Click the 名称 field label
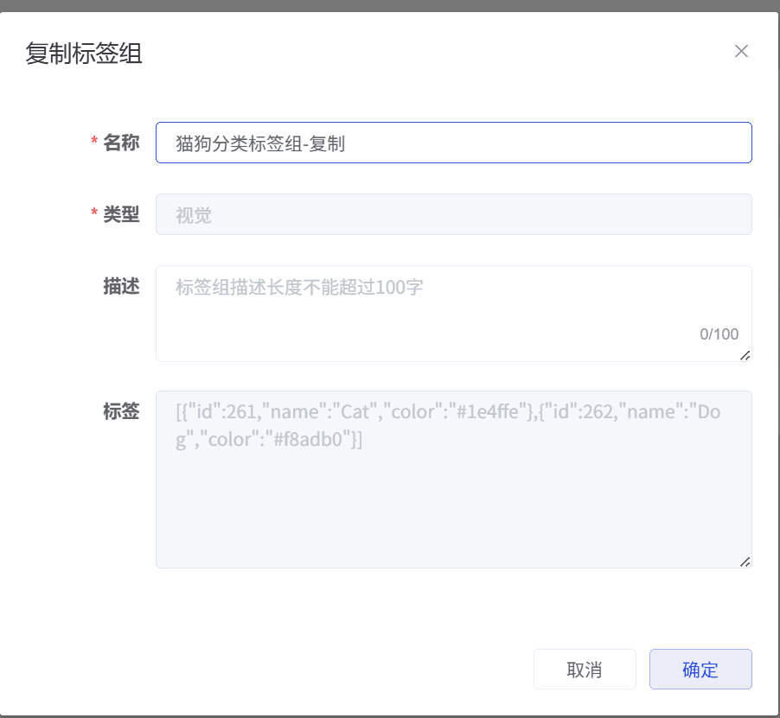780x718 pixels. tap(121, 143)
